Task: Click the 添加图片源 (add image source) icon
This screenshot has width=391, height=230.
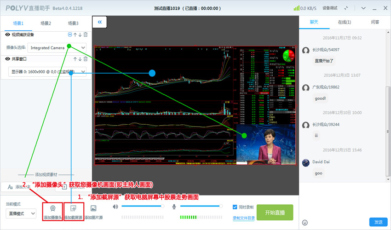Action: pos(93,208)
